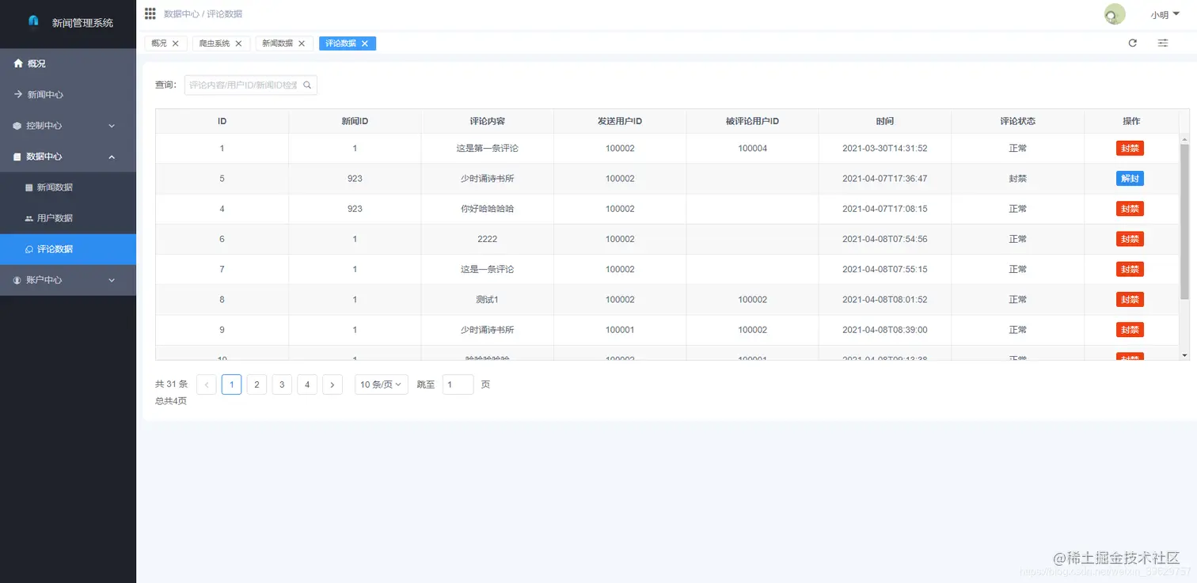Click the table vertical scrollbar
The height and width of the screenshot is (583, 1197).
[1184, 221]
